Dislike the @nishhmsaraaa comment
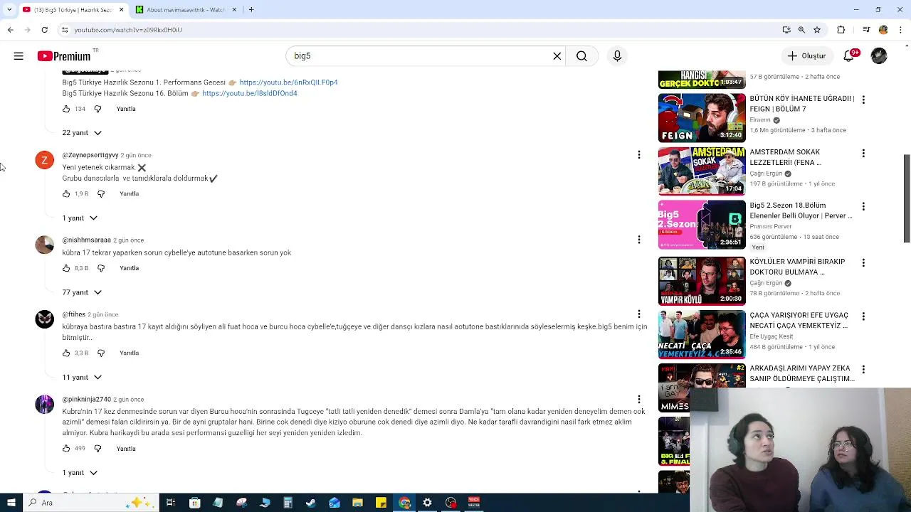Viewport: 911px width, 512px height. tap(101, 268)
